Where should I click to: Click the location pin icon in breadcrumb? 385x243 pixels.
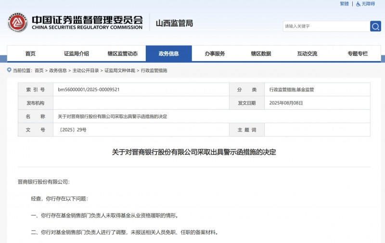(9, 70)
